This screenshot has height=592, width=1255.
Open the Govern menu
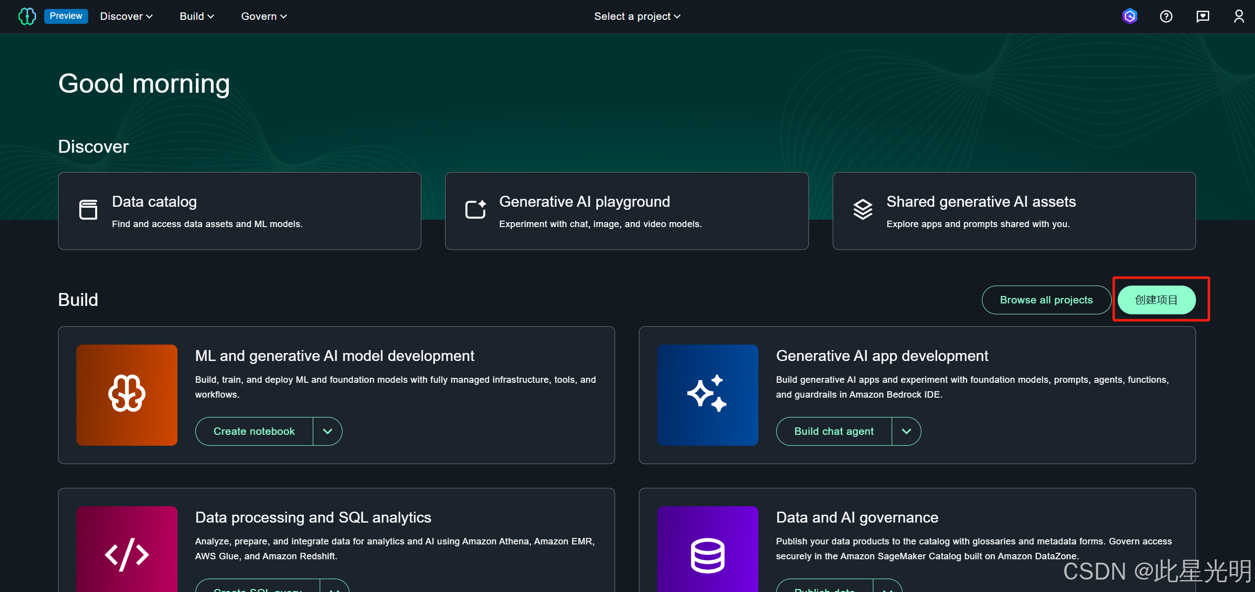264,16
